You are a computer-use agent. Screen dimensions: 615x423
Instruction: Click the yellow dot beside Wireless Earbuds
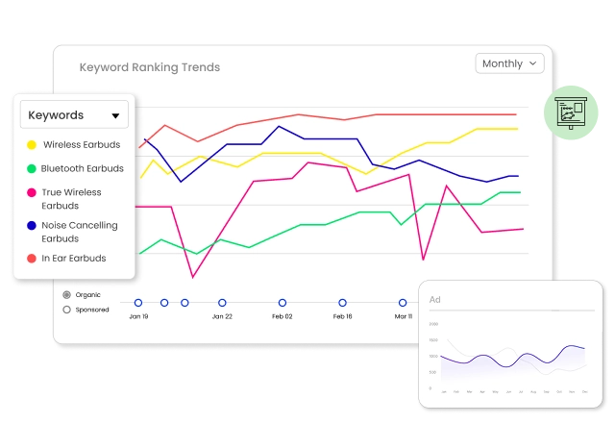[x=32, y=145]
